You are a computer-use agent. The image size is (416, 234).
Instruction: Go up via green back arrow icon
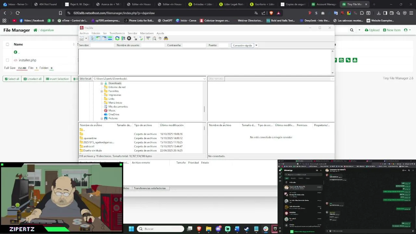[15, 52]
